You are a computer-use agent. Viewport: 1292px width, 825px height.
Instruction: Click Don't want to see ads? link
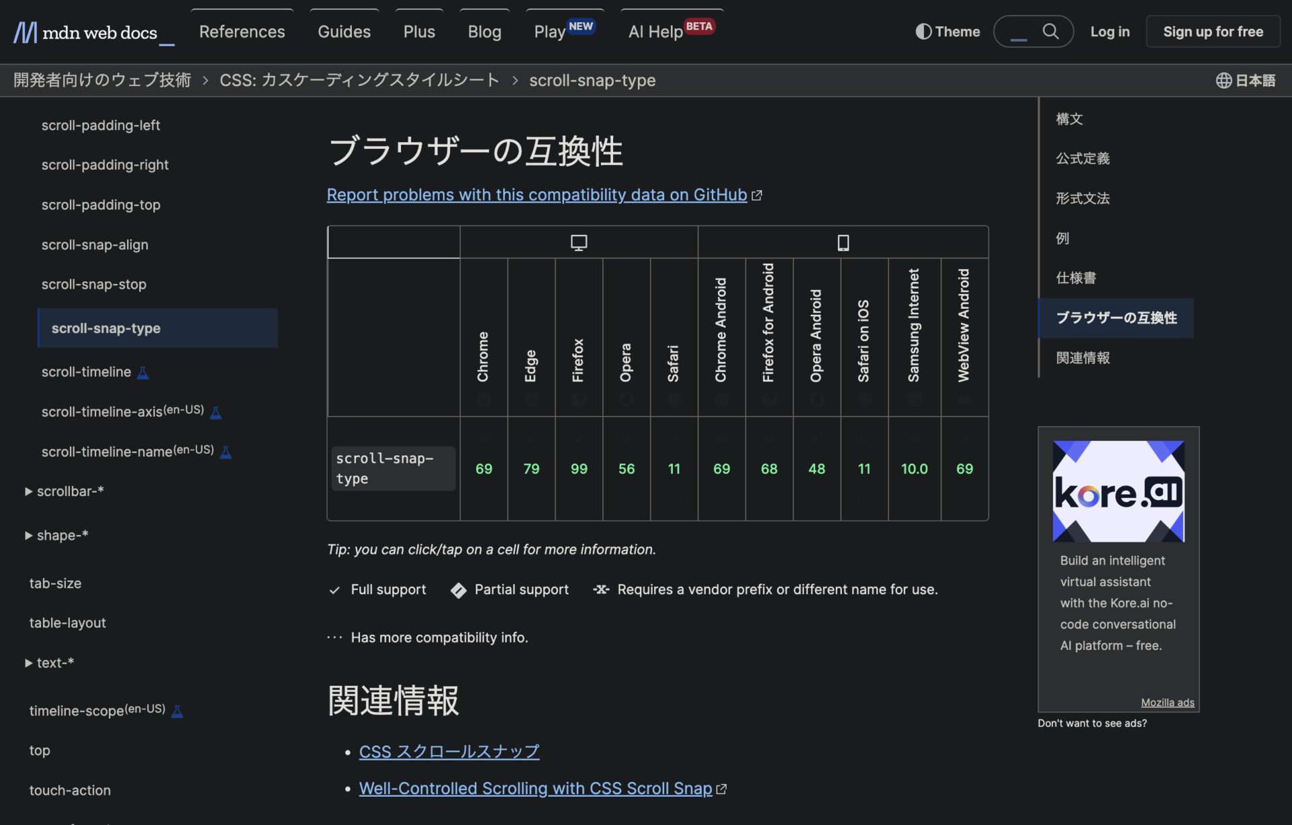point(1092,723)
